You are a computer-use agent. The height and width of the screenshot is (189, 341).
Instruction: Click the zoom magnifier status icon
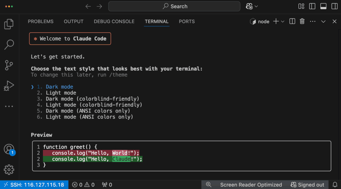(208, 185)
